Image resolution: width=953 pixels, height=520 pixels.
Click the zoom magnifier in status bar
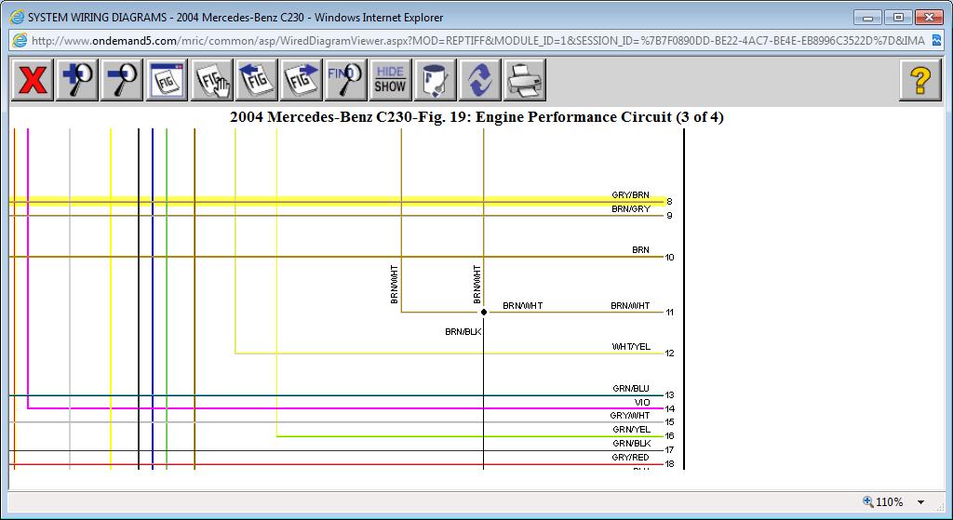tap(868, 501)
